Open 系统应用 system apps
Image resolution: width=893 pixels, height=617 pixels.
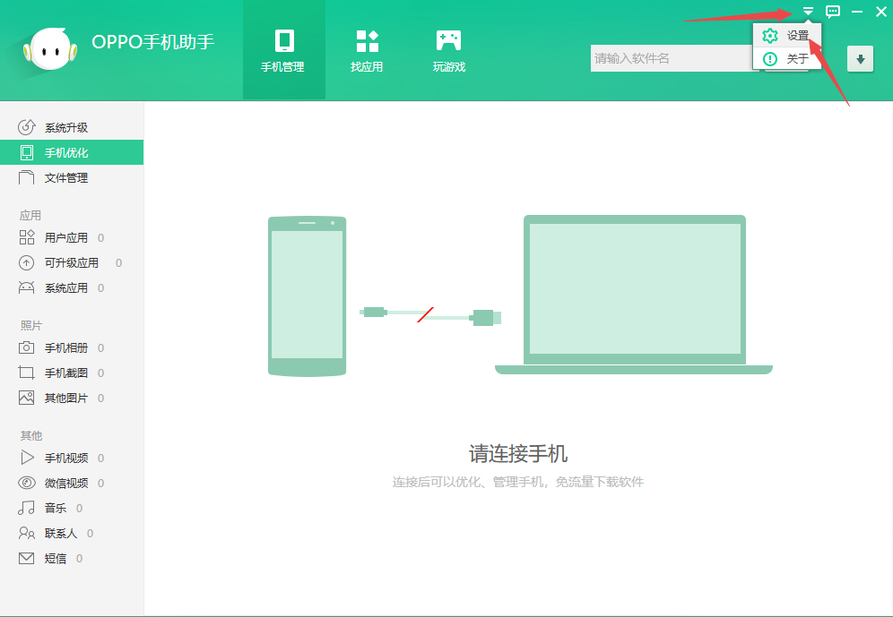point(60,287)
